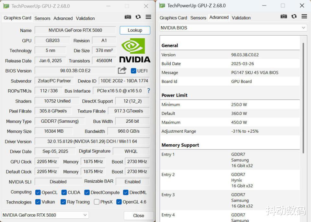Image resolution: width=311 pixels, height=222 pixels.
Task: Click the vertical scrollbar in Advanced panel
Action: click(x=303, y=98)
